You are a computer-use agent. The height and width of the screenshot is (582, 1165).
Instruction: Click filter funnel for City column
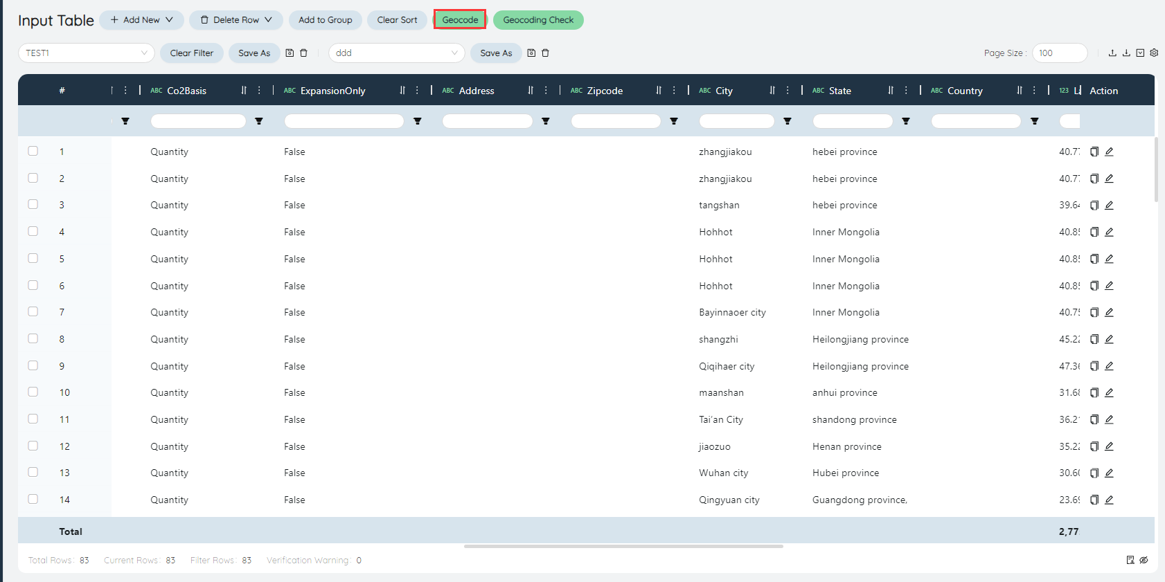pyautogui.click(x=788, y=121)
